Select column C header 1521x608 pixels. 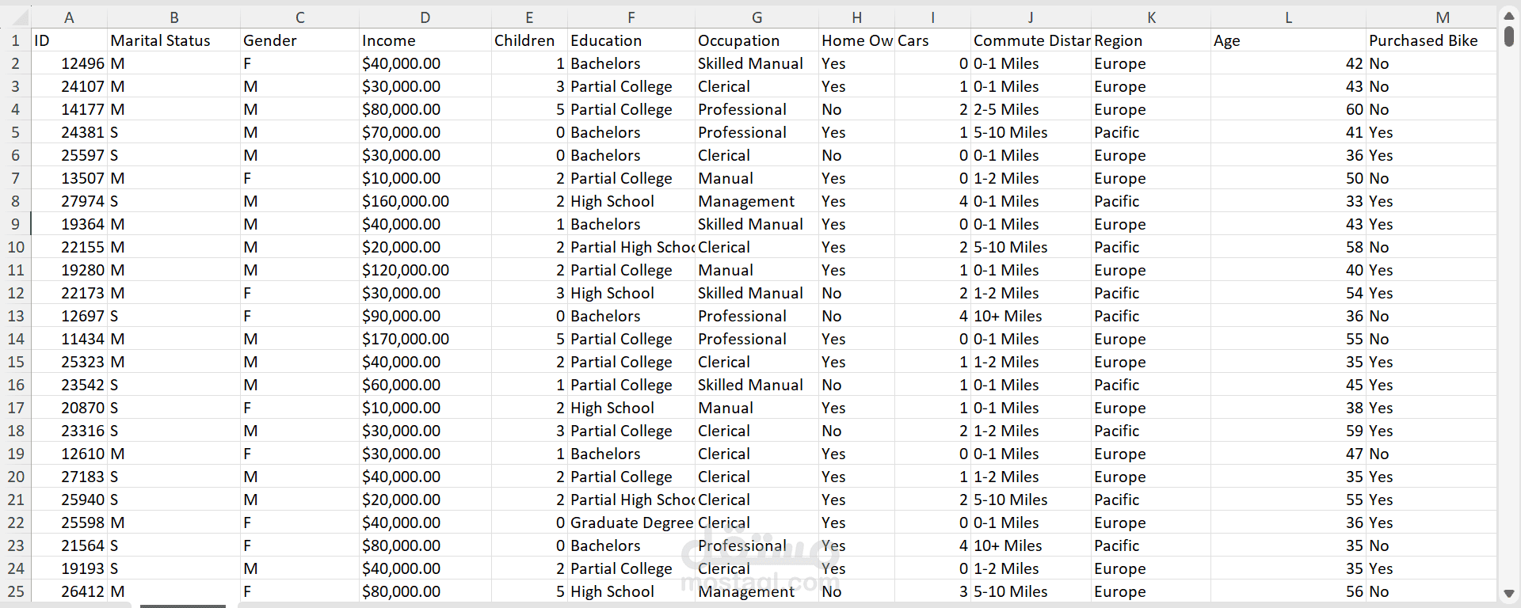click(299, 17)
